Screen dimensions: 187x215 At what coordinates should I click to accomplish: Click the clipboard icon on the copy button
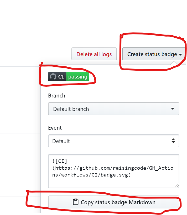pyautogui.click(x=76, y=202)
